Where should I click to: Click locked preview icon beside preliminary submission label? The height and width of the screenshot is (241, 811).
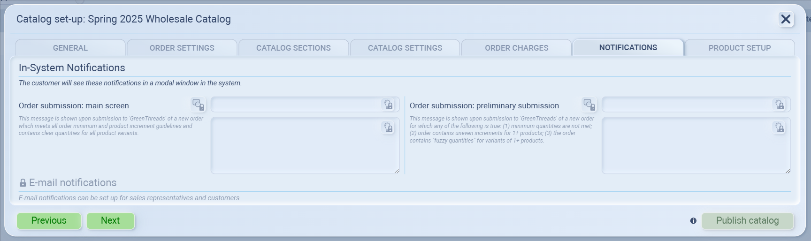pyautogui.click(x=589, y=105)
